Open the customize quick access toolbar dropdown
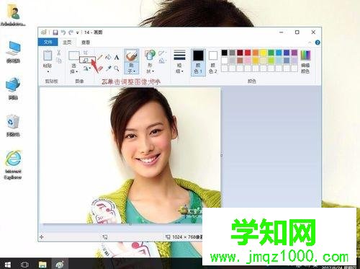360x269 pixels. 77,32
